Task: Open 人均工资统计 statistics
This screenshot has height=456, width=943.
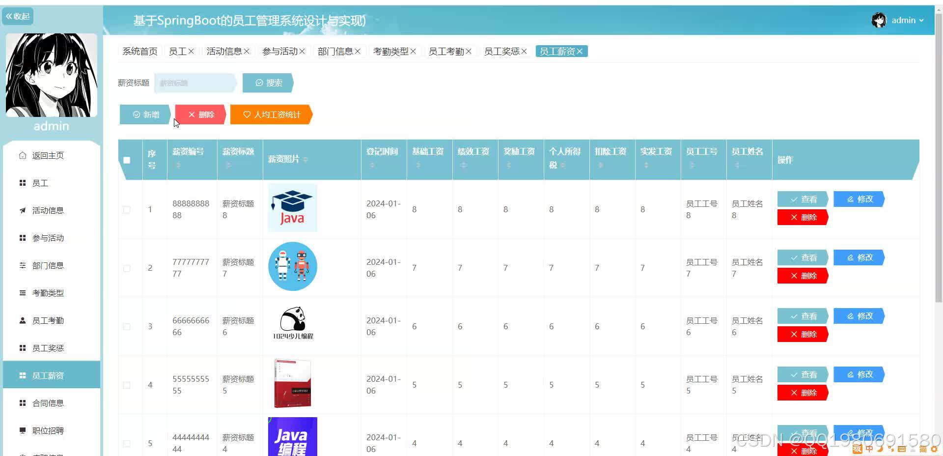Action: (271, 114)
